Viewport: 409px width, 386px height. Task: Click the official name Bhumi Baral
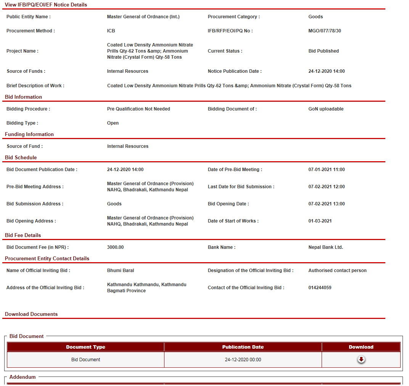pyautogui.click(x=121, y=271)
